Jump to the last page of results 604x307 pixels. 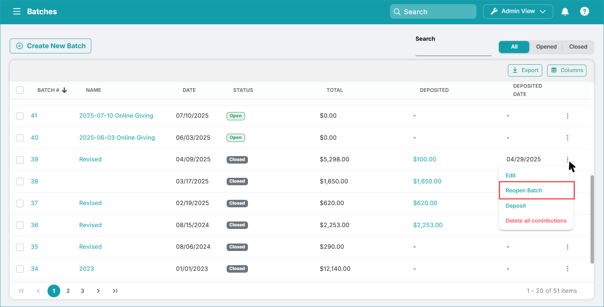(115, 291)
